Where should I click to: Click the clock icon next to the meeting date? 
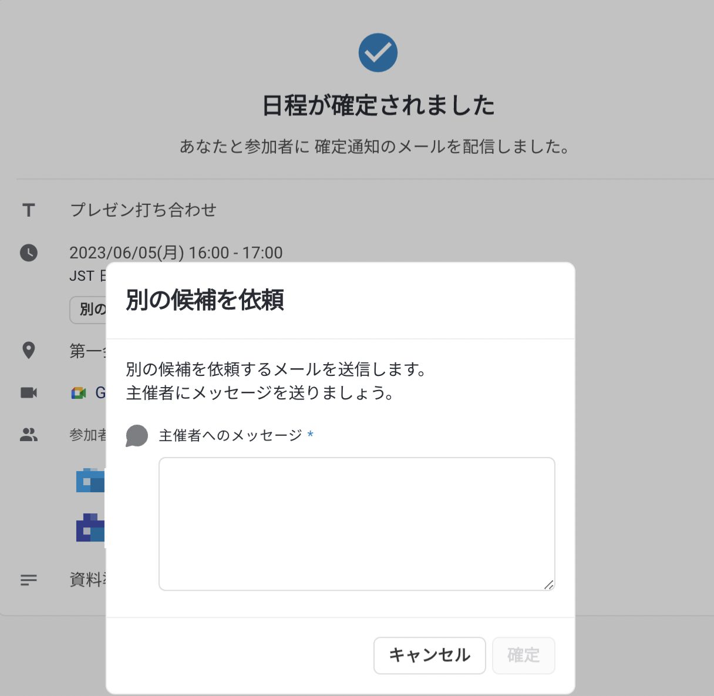click(28, 253)
